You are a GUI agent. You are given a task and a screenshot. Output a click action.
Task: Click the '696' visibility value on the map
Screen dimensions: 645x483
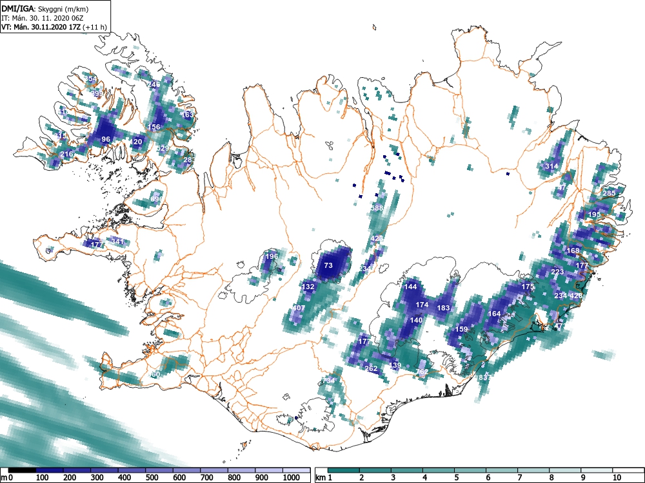tap(157, 199)
